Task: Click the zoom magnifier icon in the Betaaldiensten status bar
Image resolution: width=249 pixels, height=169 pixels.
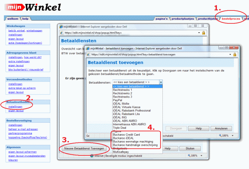Action: [189, 156]
